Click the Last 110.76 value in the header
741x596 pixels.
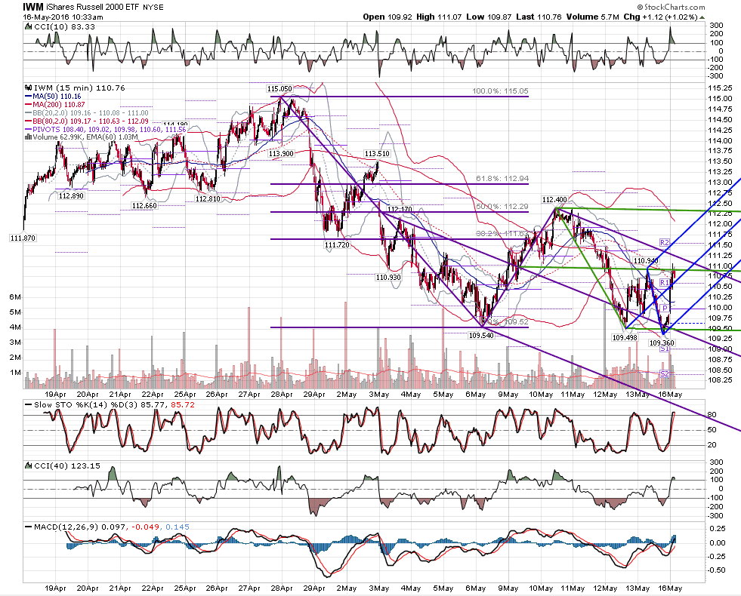539,17
